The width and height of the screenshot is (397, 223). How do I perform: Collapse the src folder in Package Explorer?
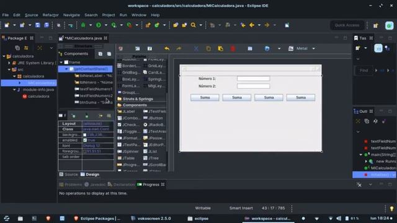(x=9, y=69)
